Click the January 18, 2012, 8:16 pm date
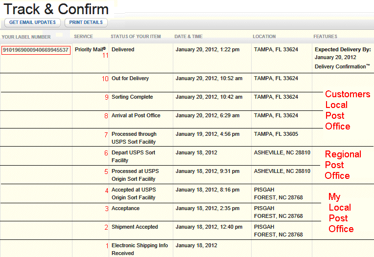Screen dimensions: 374x257 [x=208, y=190]
